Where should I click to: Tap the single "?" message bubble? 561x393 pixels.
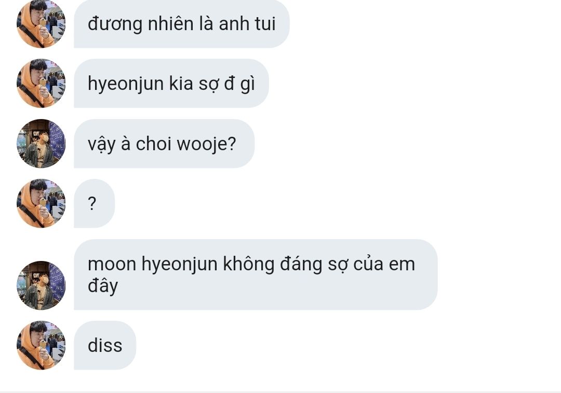95,203
